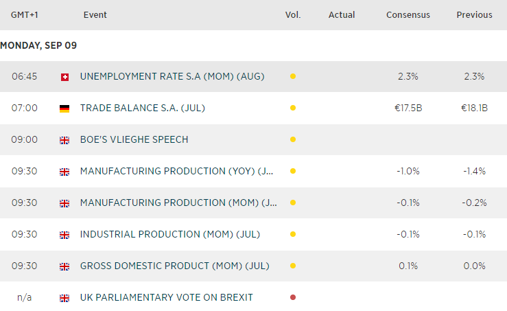The height and width of the screenshot is (311, 507).
Task: Click the GMT+1 timezone column header
Action: [24, 15]
